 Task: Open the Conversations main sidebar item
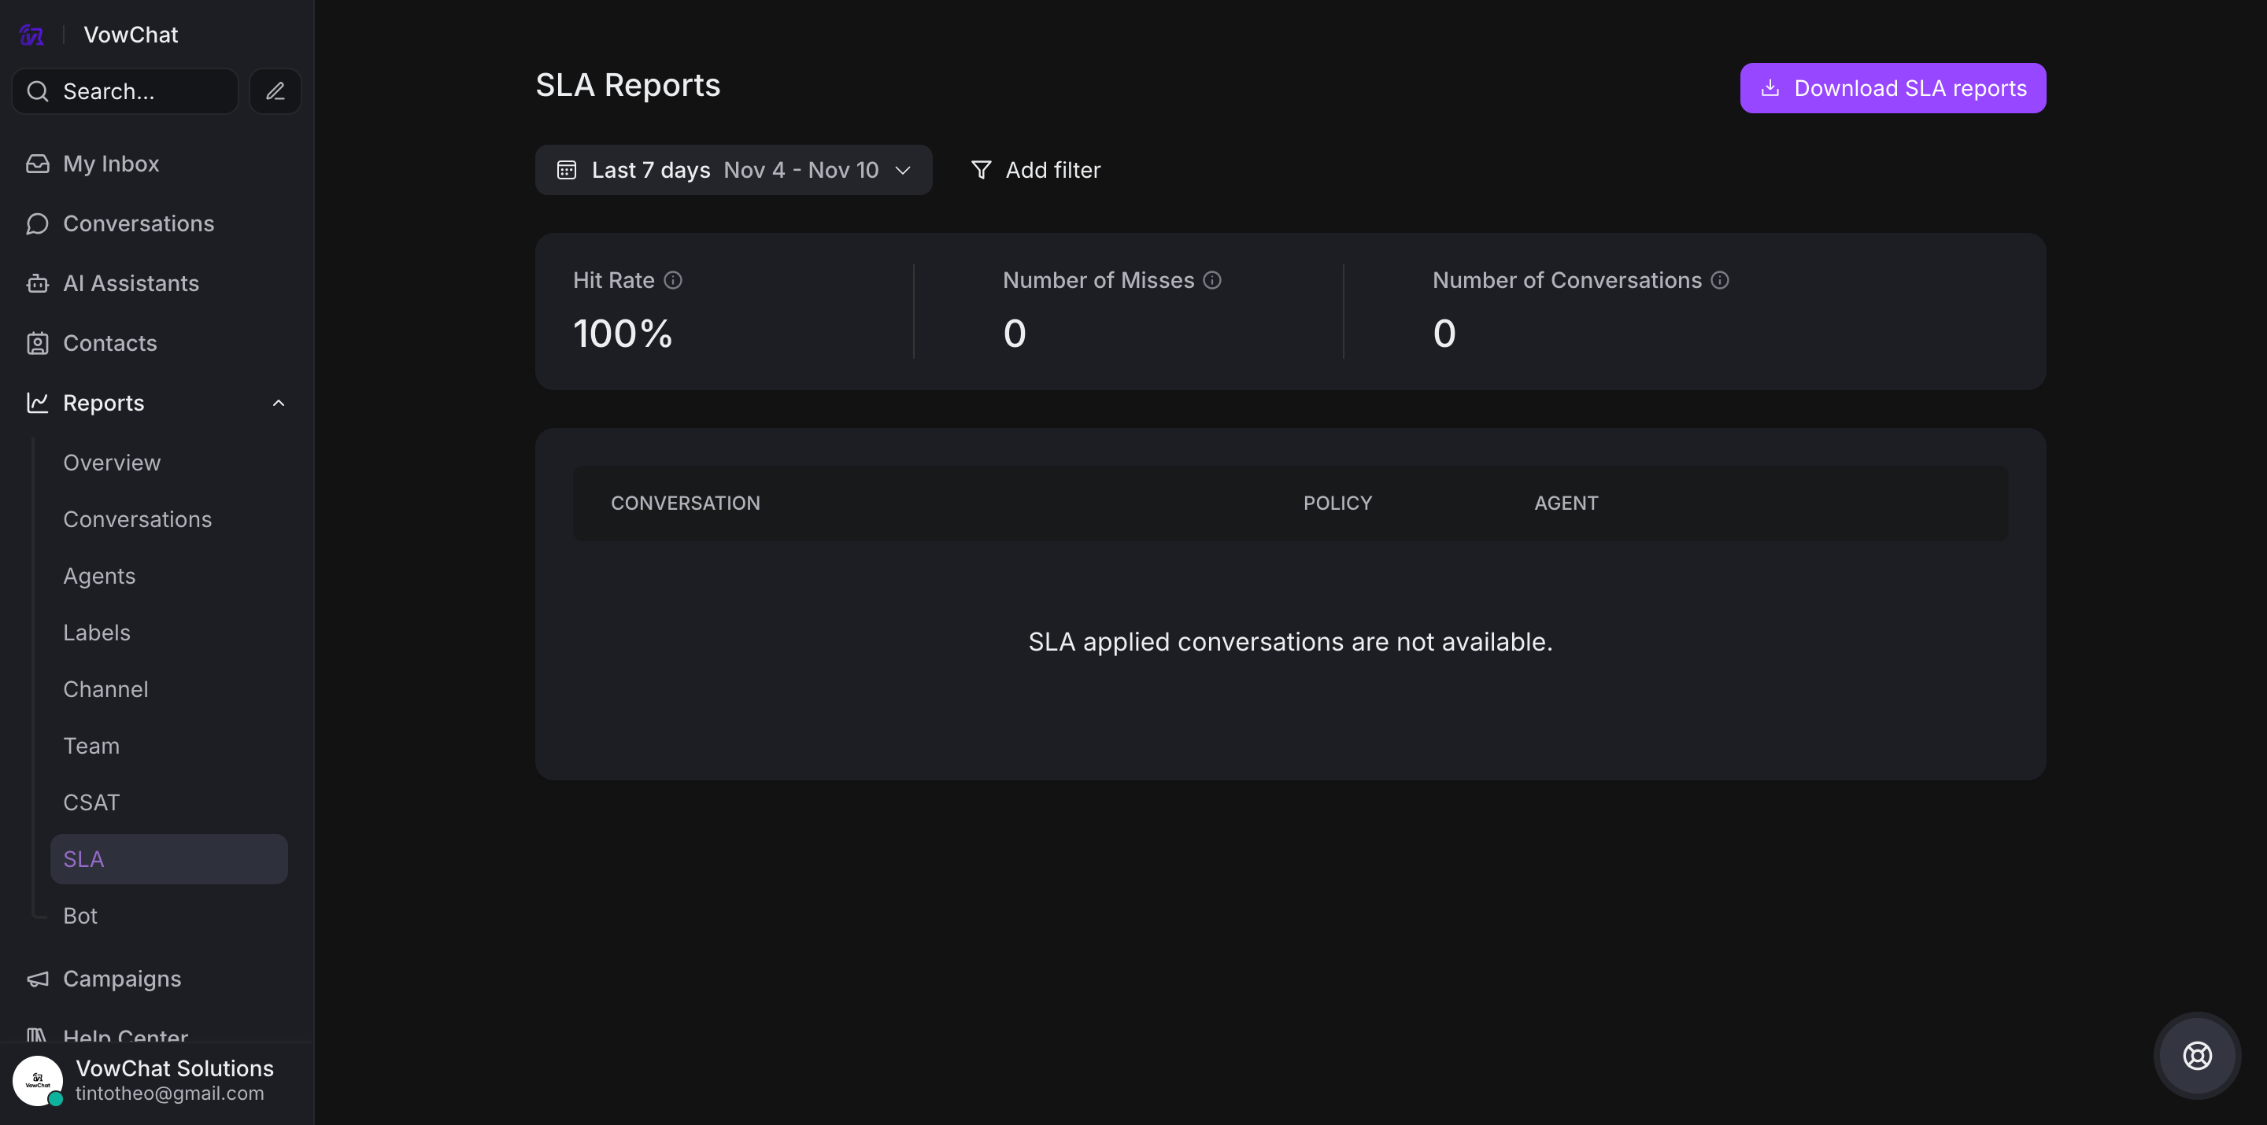tap(139, 223)
